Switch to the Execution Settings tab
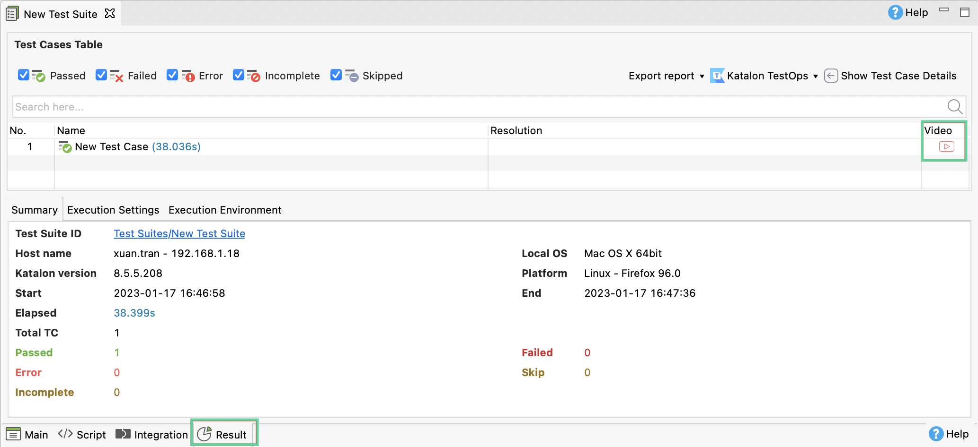This screenshot has width=978, height=447. (x=113, y=210)
